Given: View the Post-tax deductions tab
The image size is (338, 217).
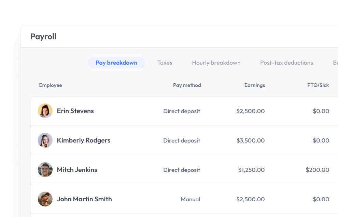Looking at the screenshot, I should click(286, 63).
